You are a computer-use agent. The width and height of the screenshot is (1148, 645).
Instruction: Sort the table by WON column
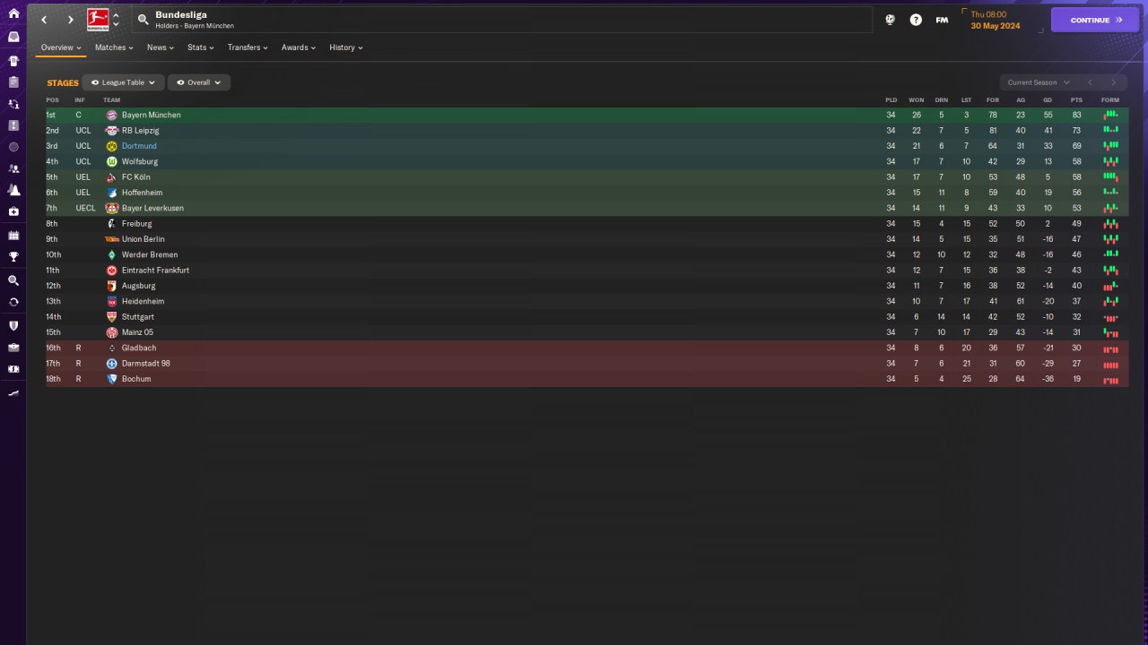pyautogui.click(x=916, y=100)
